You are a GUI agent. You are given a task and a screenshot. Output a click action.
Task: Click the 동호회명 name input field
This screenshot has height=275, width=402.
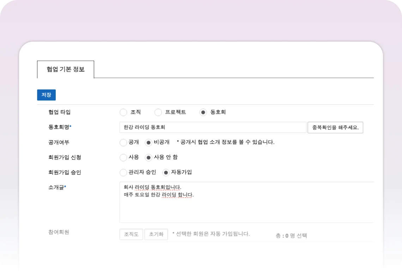point(213,127)
